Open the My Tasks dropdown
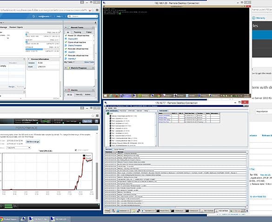 click(69, 62)
